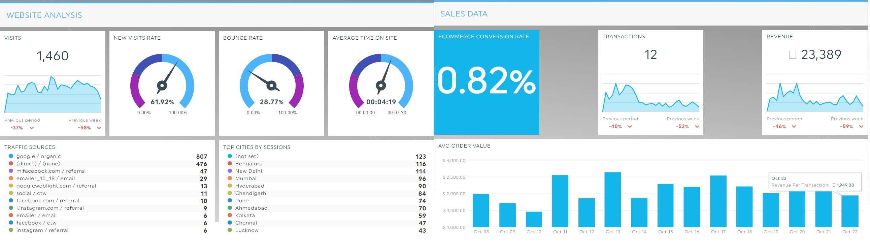Click the down arrow beside Transactions -40%

tap(630, 127)
